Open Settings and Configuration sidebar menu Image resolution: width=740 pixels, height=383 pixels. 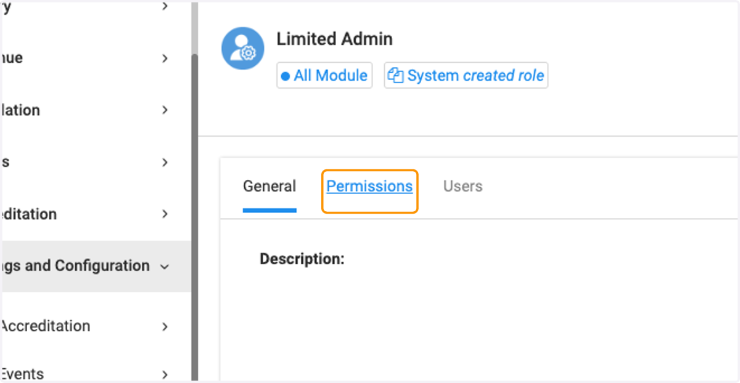(x=96, y=266)
